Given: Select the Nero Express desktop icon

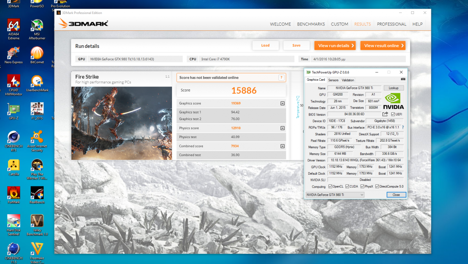Looking at the screenshot, I should (14, 55).
